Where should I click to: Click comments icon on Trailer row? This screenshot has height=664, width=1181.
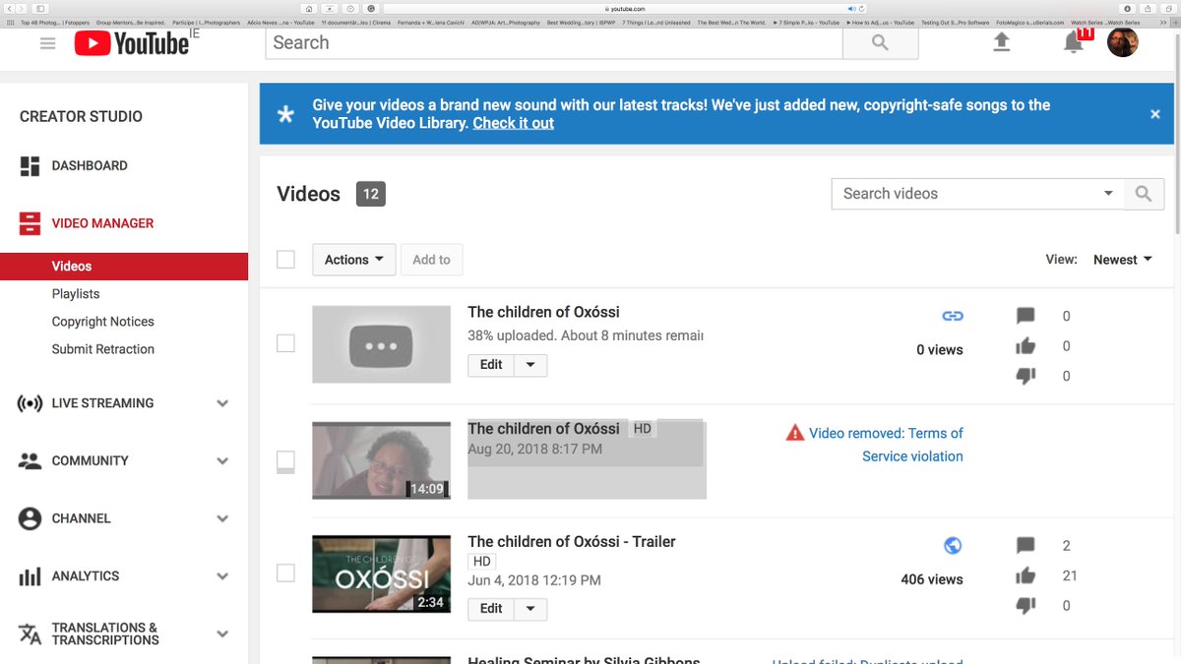pyautogui.click(x=1026, y=545)
